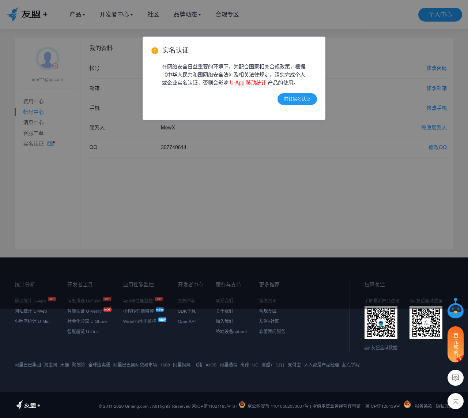Open the 合规专区 nav item
The width and height of the screenshot is (468, 418).
pos(227,14)
